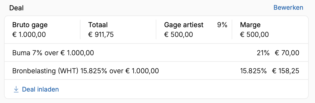Click the empty area right of Deal inladen
The width and height of the screenshot is (315, 103).
(183, 89)
